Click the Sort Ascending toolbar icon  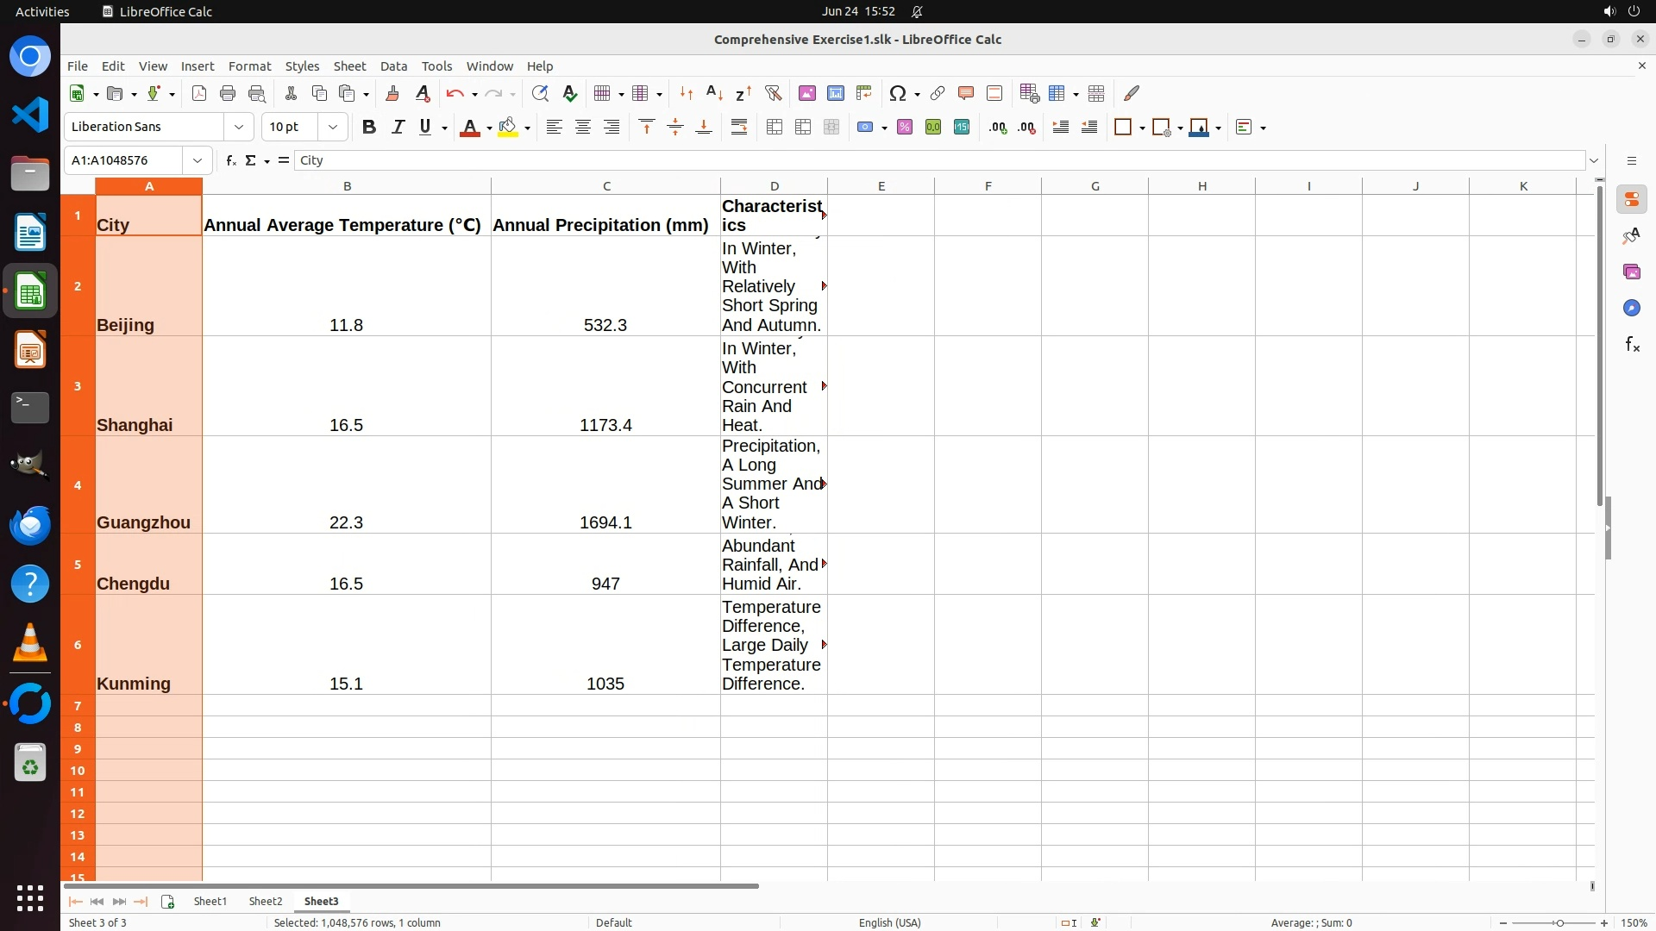pos(714,93)
